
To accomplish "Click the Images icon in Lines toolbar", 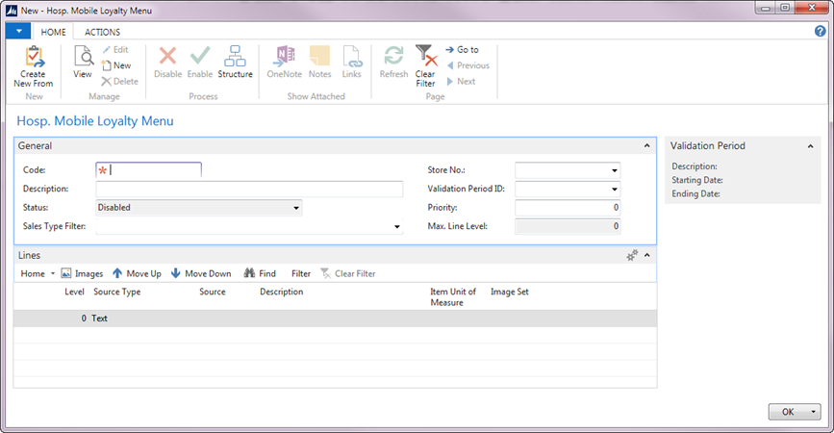I will coord(68,273).
